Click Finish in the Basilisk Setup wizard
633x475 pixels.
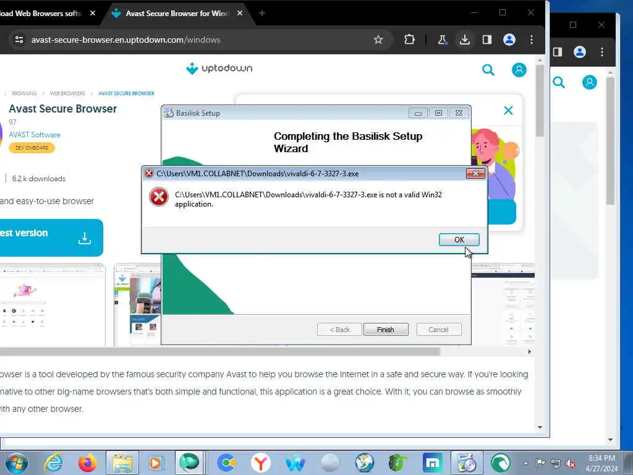pos(386,330)
